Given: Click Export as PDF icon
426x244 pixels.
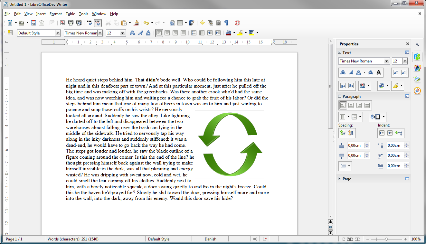Looking at the screenshot, I should point(63,23).
